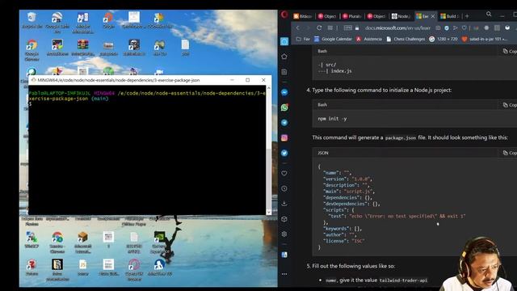Switch to the Build browser tab

tap(450, 16)
